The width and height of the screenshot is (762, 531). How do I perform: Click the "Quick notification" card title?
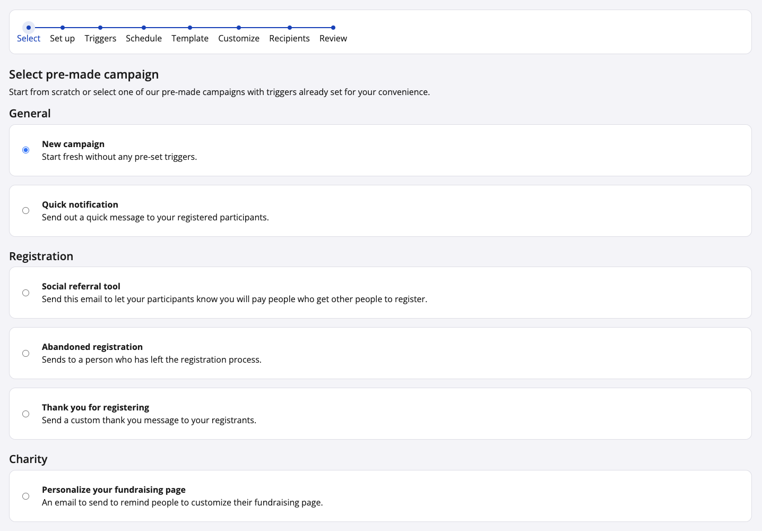pos(80,204)
